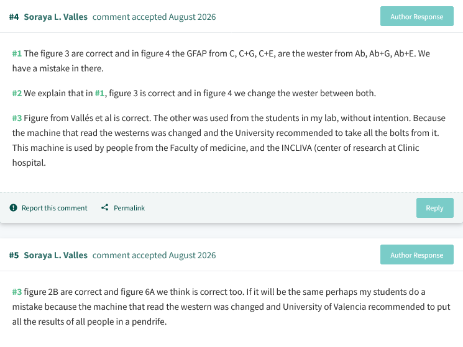Click the exclamation report icon
This screenshot has height=347, width=463.
(13, 208)
